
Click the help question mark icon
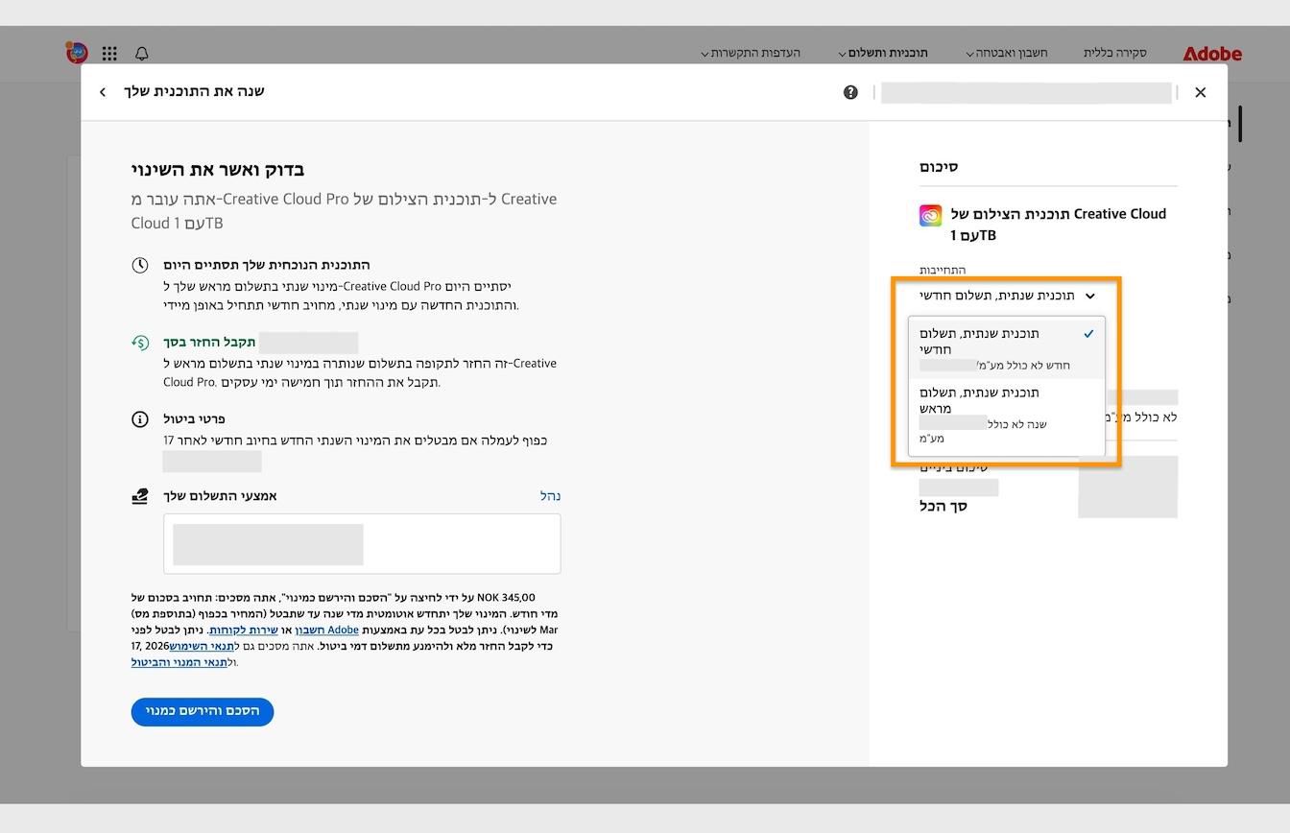[850, 92]
